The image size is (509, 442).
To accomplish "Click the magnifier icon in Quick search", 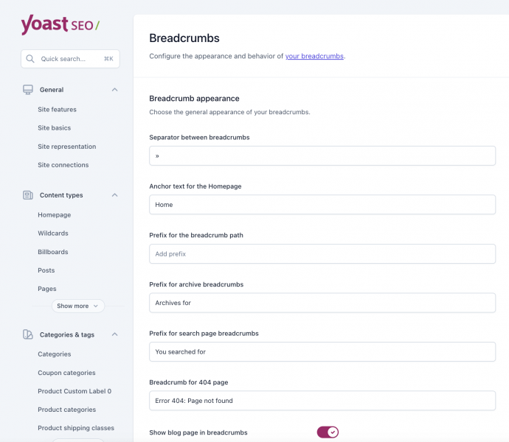I will (x=30, y=59).
